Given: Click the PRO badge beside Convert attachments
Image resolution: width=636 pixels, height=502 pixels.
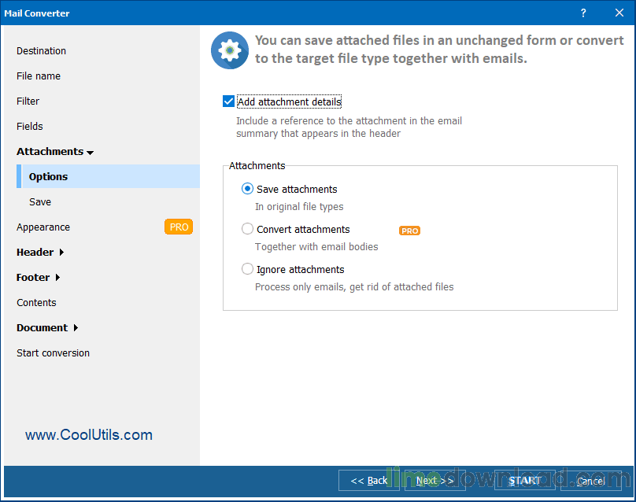Looking at the screenshot, I should point(409,231).
